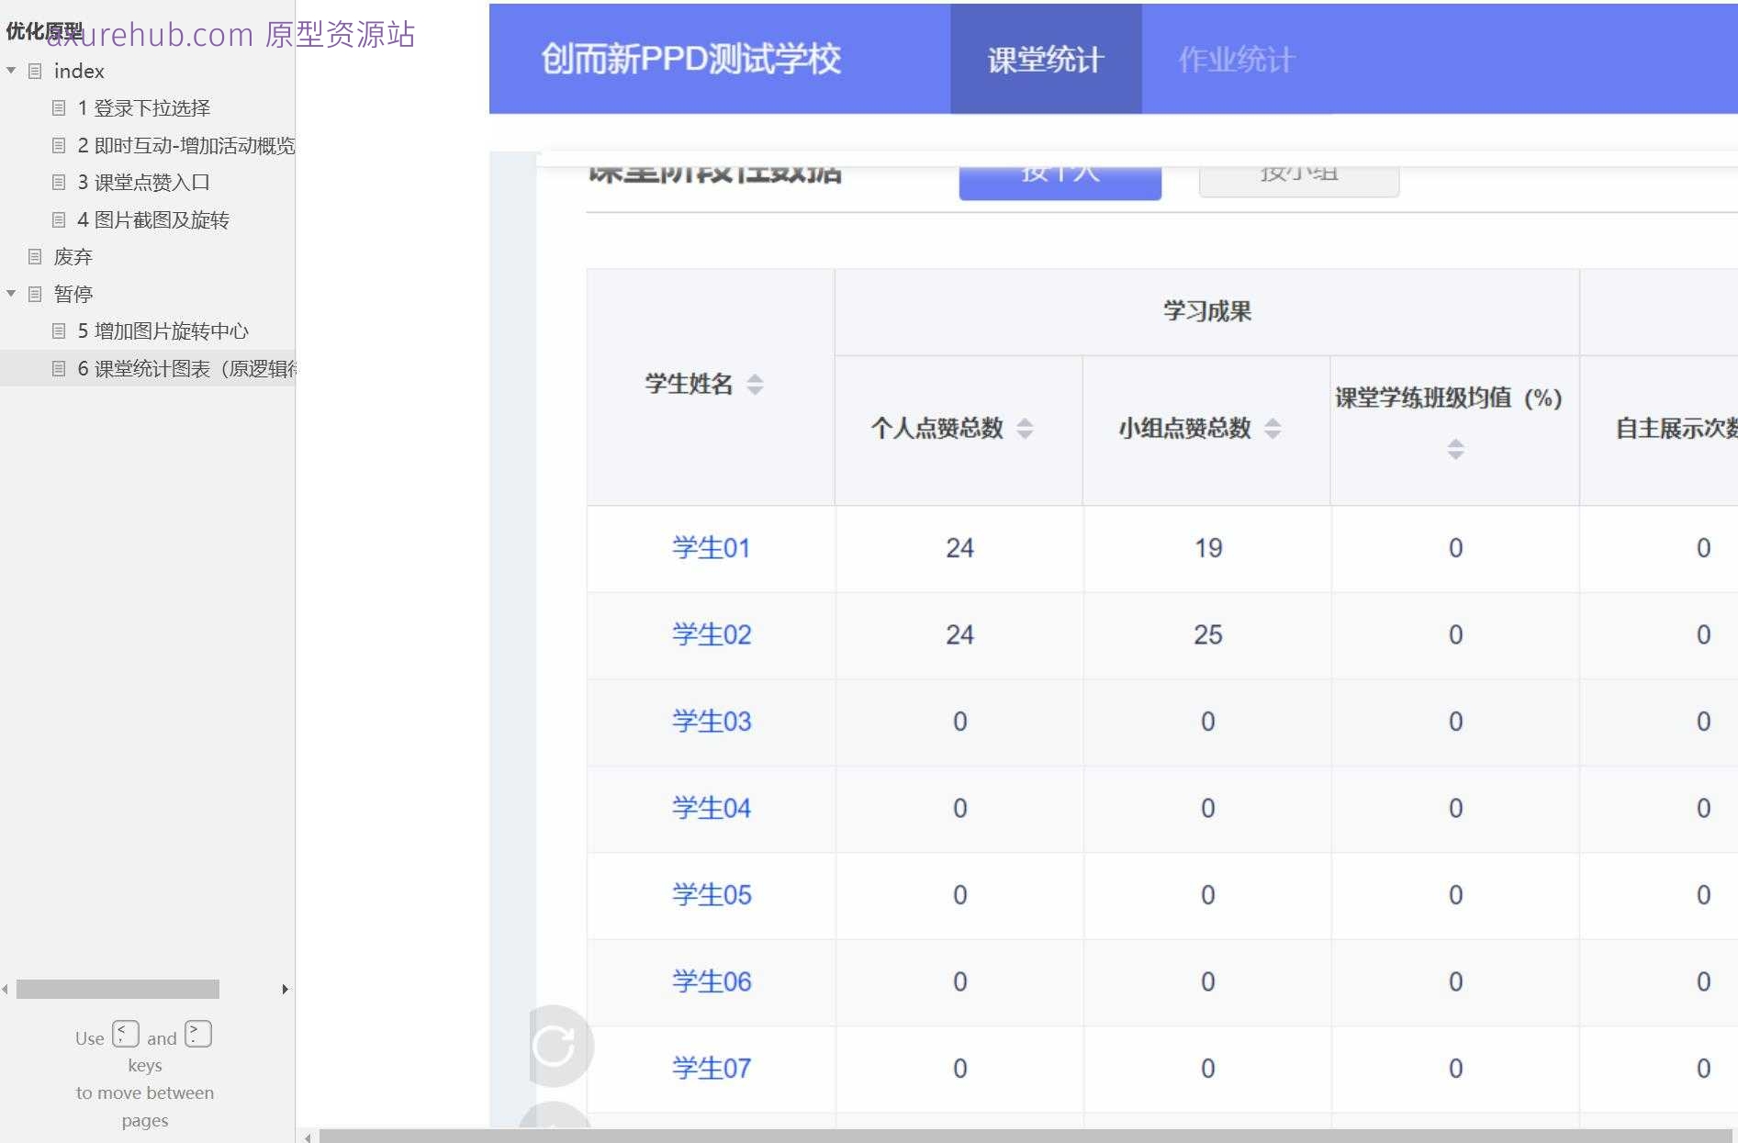Screen dimensions: 1738x1143
Task: Open the 学生01 detail link
Action: click(x=711, y=547)
